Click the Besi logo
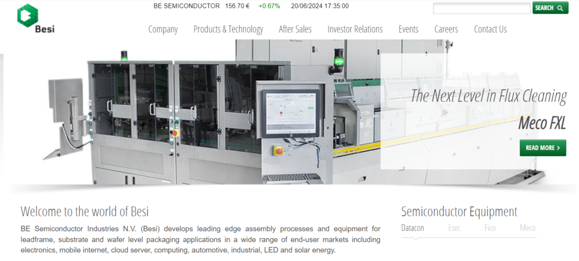Viewport: 579px width, 261px height. pyautogui.click(x=36, y=19)
